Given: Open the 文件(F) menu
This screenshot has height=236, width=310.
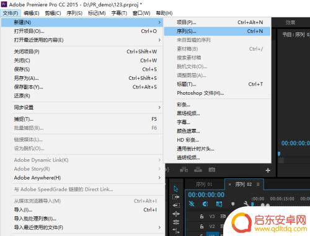Looking at the screenshot, I should point(11,13).
